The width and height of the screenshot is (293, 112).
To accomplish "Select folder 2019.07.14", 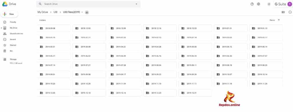I will 54,65.
